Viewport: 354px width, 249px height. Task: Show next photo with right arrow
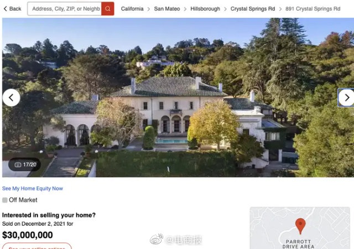coord(347,97)
